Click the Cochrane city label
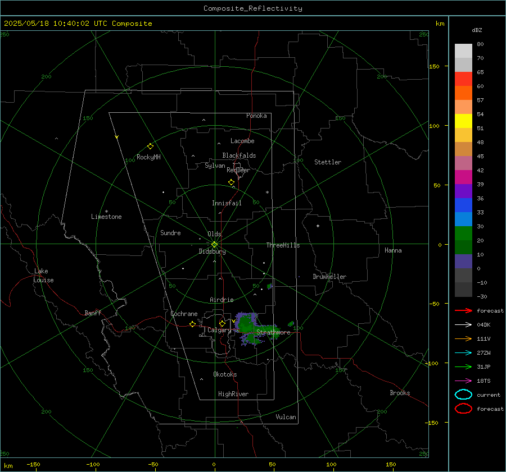The width and height of the screenshot is (506, 472). pos(184,314)
